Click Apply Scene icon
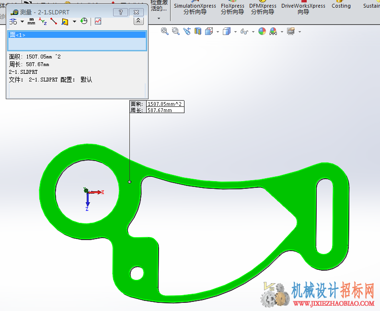Viewport: 380px width, 311px height. (x=273, y=31)
